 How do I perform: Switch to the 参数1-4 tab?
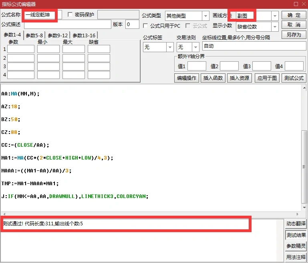pos(12,35)
